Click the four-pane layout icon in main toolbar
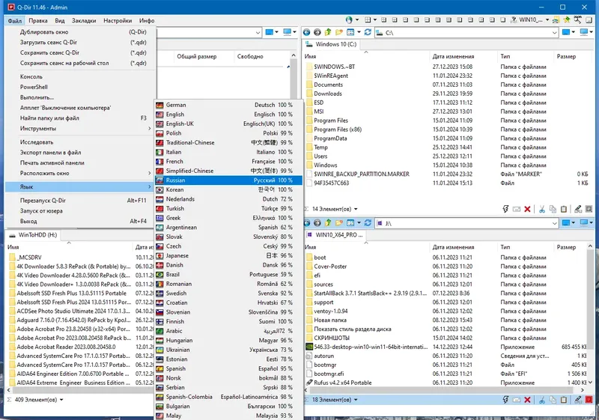The width and height of the screenshot is (599, 420). tap(368, 20)
